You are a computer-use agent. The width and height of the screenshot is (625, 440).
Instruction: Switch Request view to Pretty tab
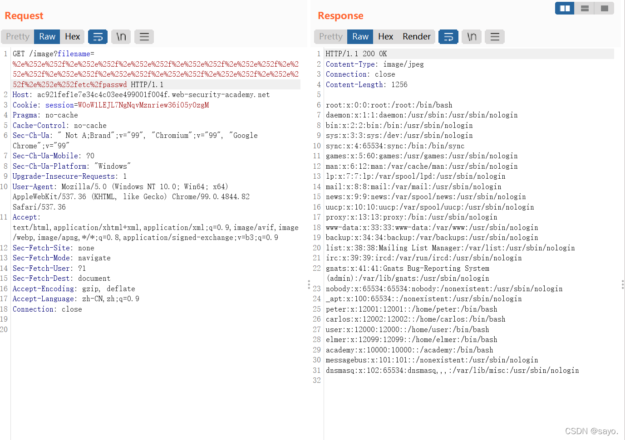[18, 37]
